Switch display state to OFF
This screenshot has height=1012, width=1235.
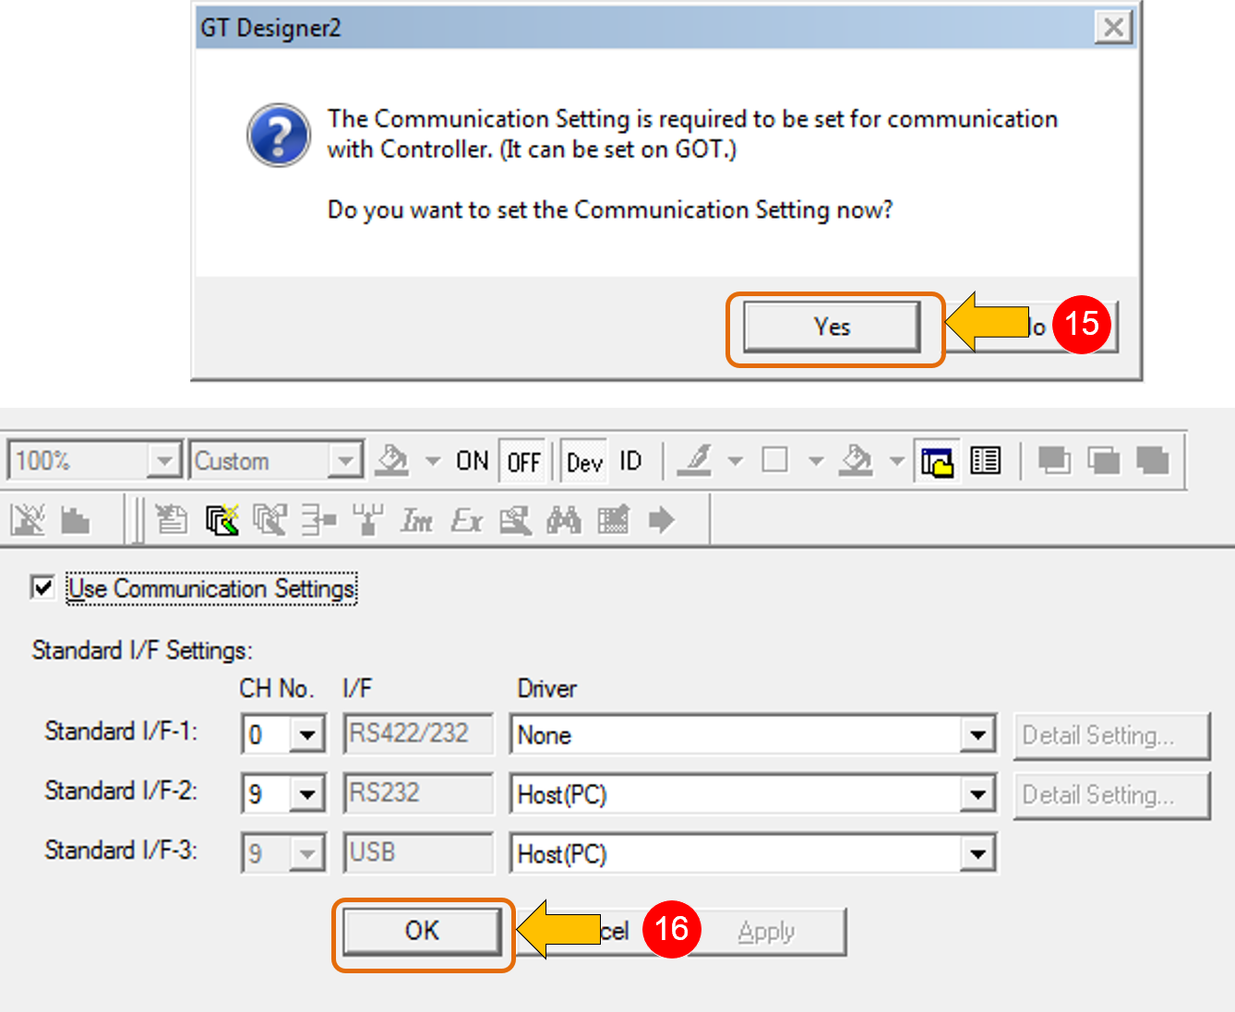point(523,461)
